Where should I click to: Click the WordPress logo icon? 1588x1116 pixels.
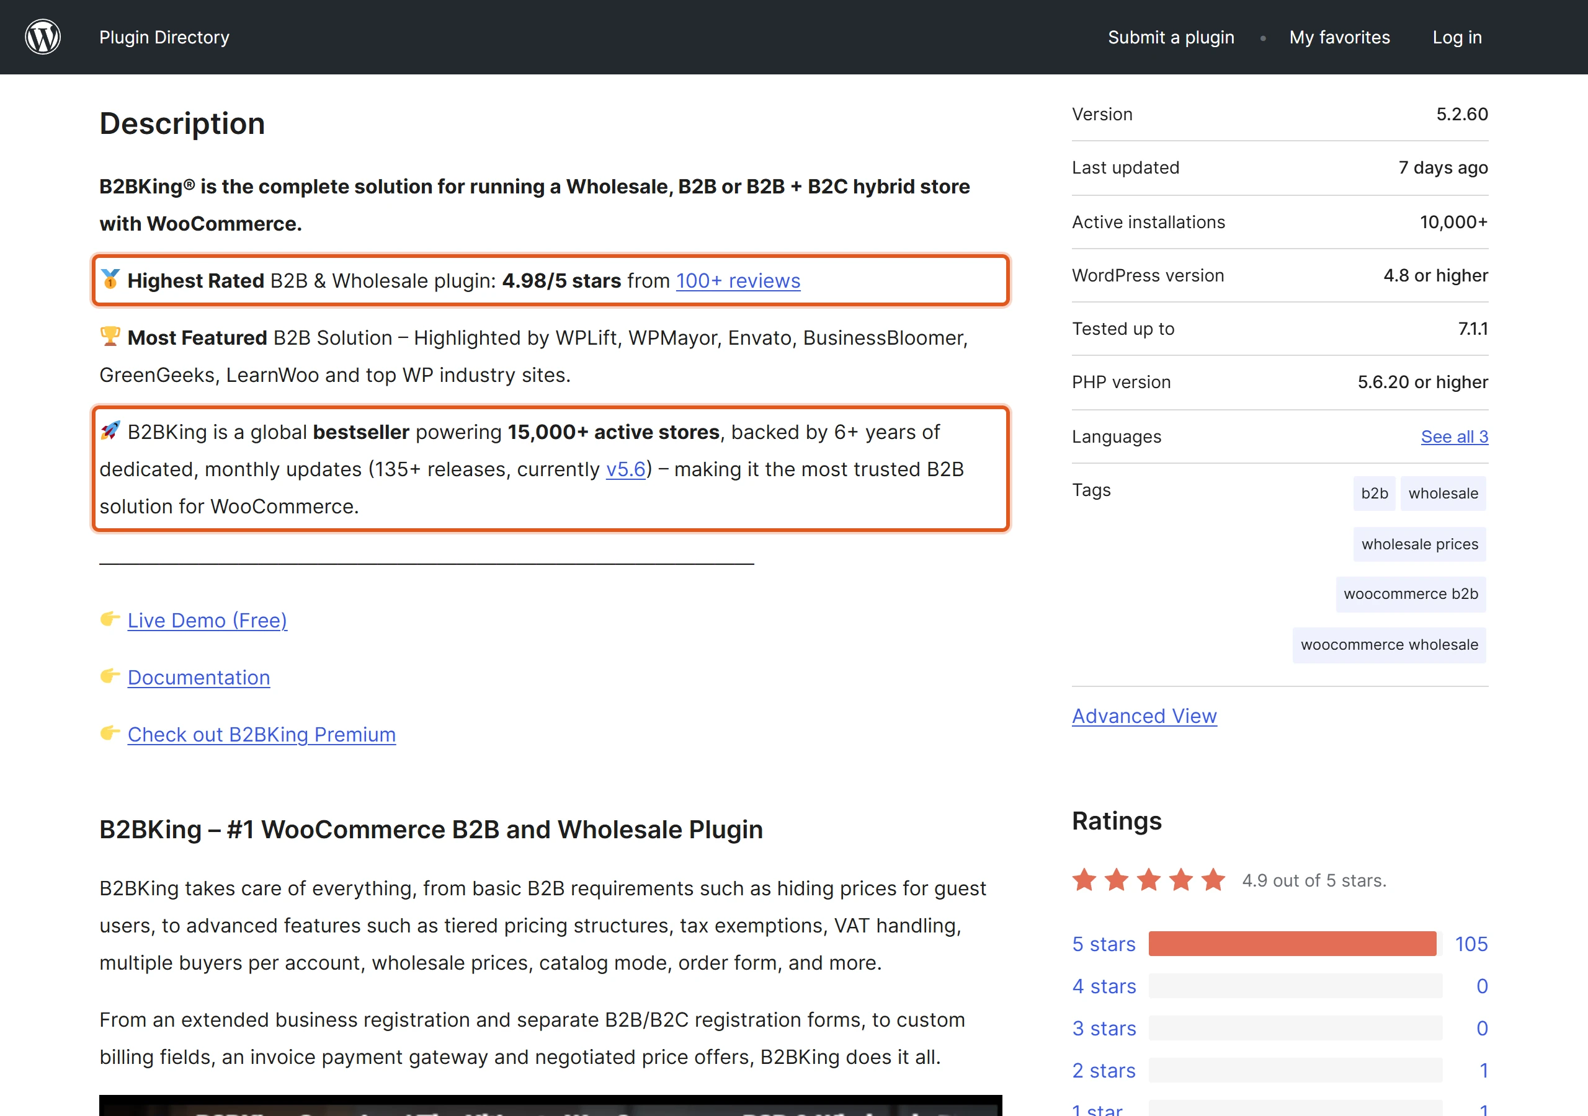tap(43, 37)
